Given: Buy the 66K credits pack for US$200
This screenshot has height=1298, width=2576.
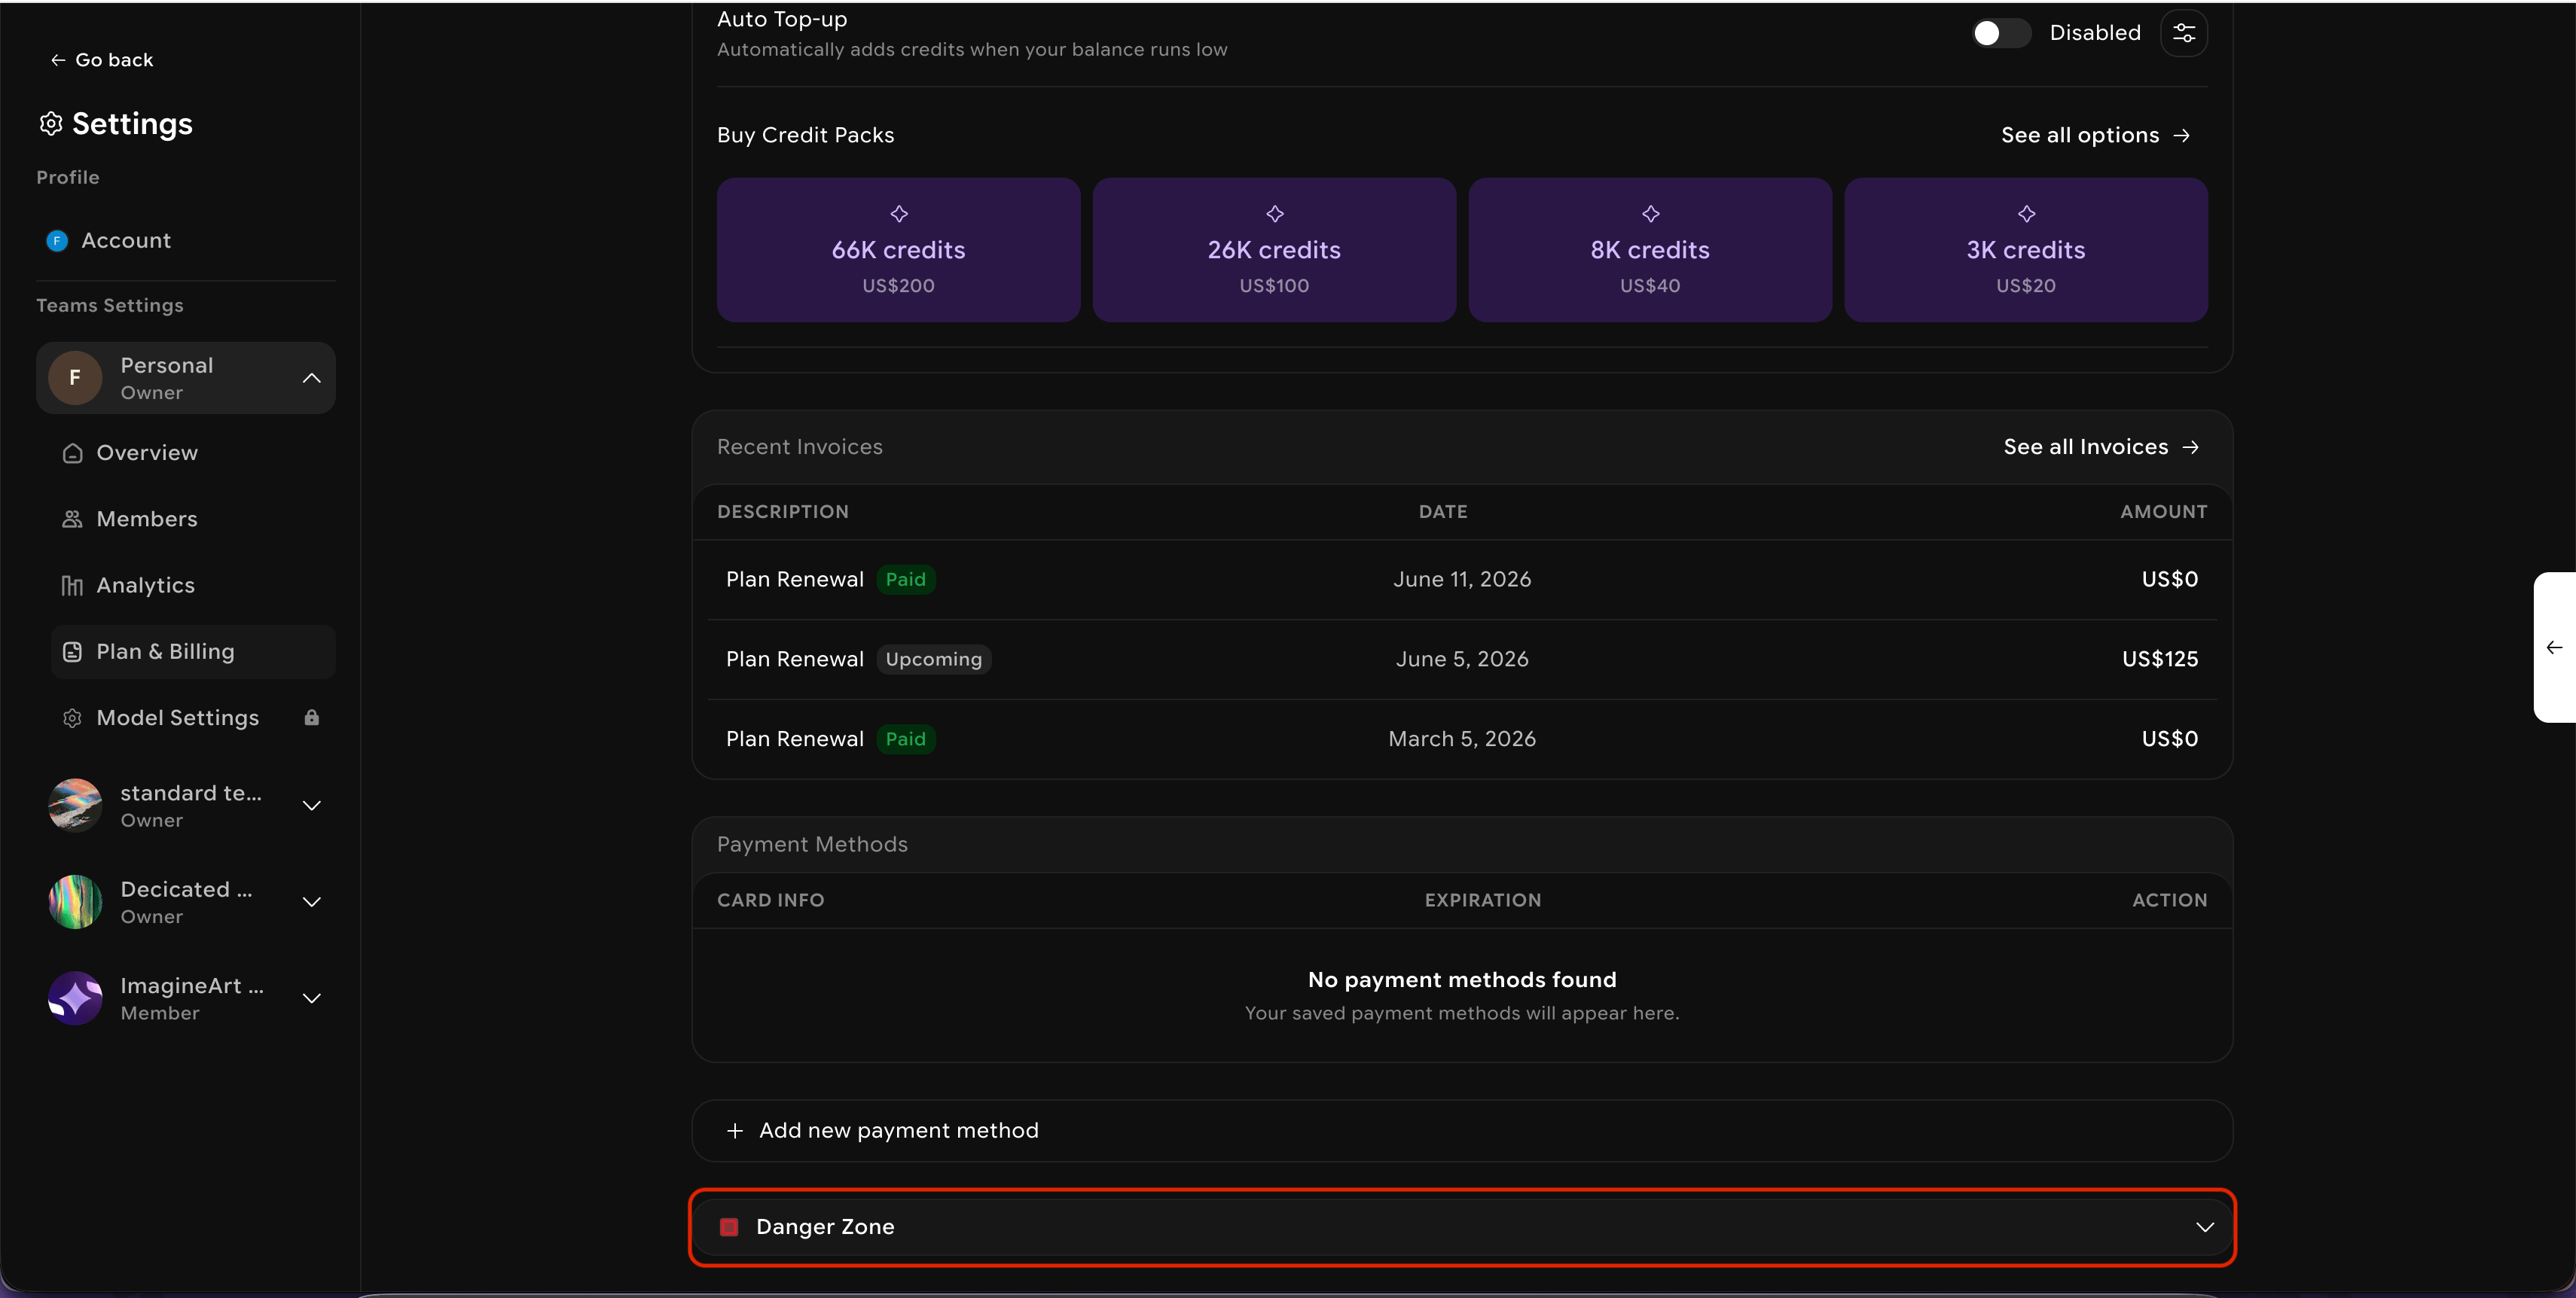Looking at the screenshot, I should 898,250.
